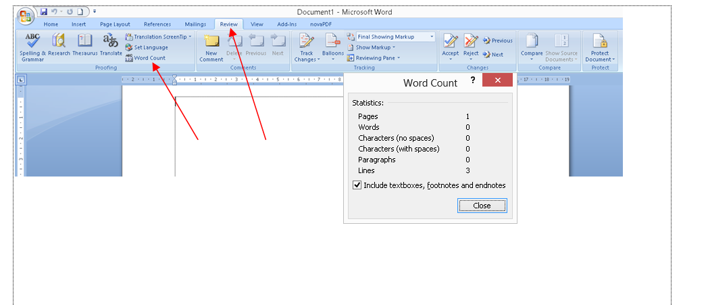
Task: Open the Research pane
Action: click(59, 45)
